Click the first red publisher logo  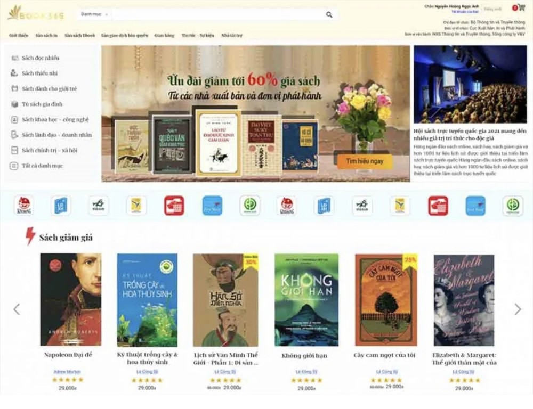(x=174, y=206)
